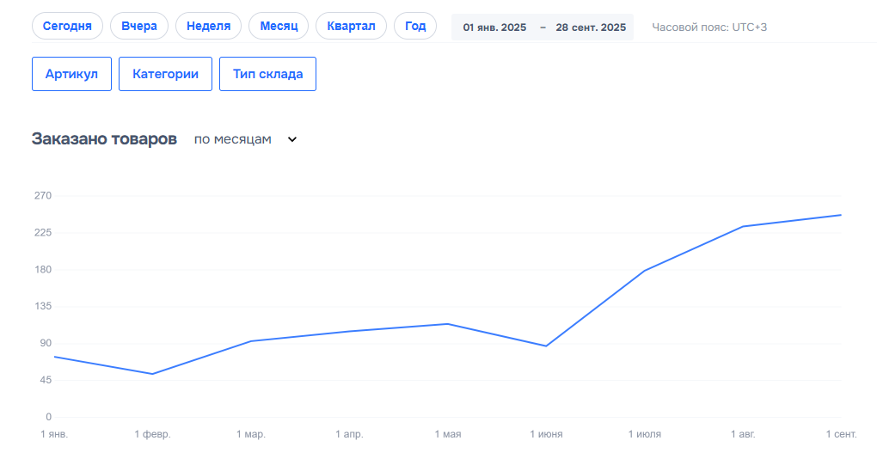The width and height of the screenshot is (877, 459).
Task: Open the Артикул filter tab
Action: [x=71, y=74]
